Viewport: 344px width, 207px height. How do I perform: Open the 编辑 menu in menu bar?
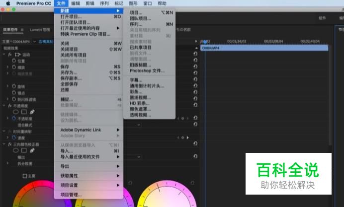76,3
